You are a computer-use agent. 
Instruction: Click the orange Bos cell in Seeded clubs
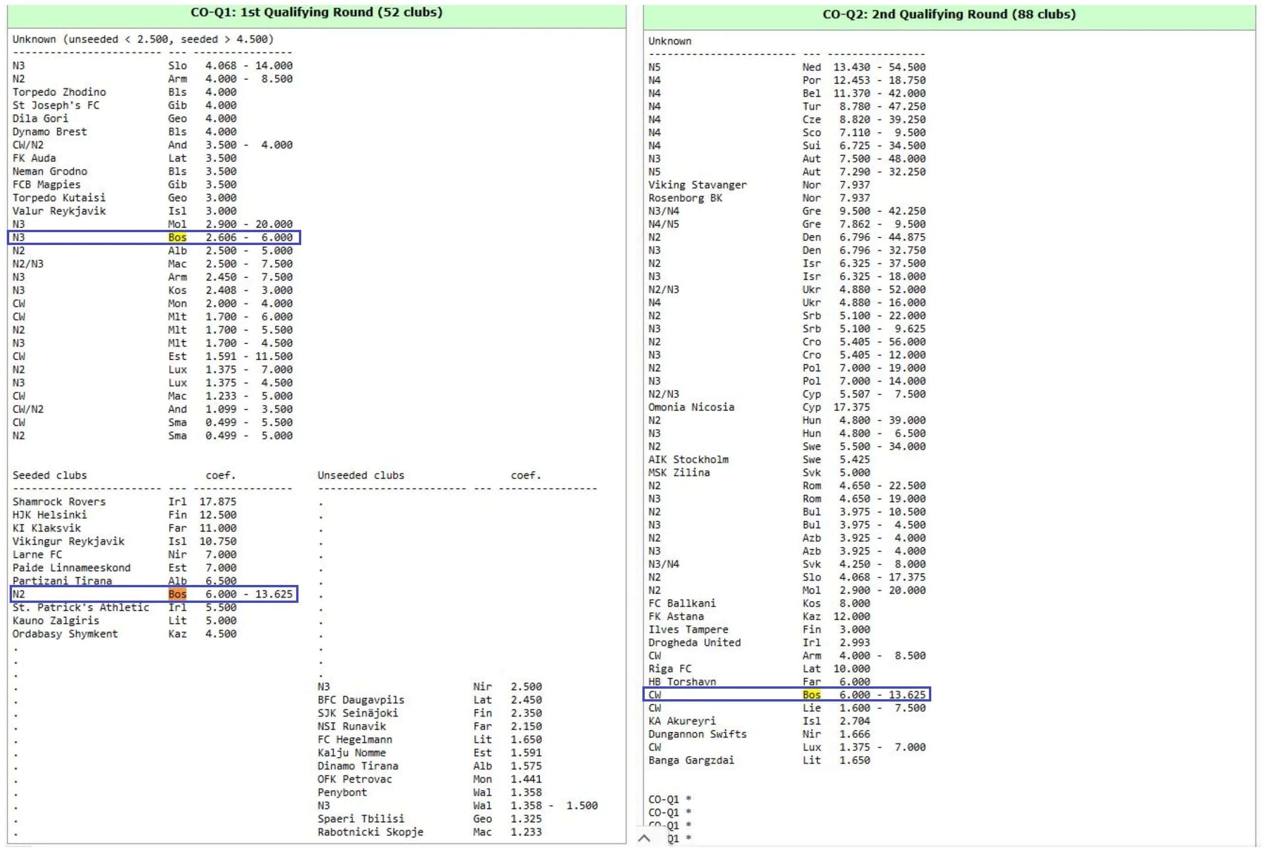click(x=177, y=594)
